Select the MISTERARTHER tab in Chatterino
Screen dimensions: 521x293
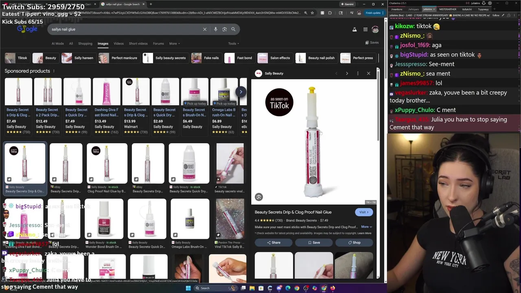[448, 9]
